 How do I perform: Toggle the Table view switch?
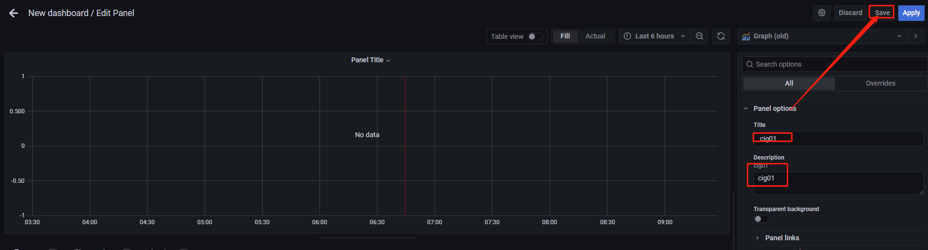click(x=535, y=36)
